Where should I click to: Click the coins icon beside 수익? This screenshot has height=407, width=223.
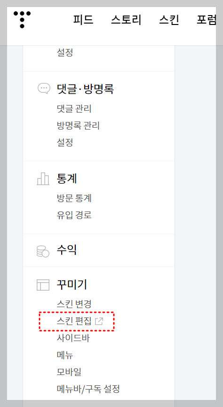pyautogui.click(x=43, y=251)
